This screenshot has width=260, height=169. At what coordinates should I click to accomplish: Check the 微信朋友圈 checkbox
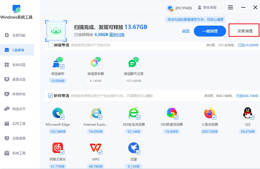tap(100, 67)
